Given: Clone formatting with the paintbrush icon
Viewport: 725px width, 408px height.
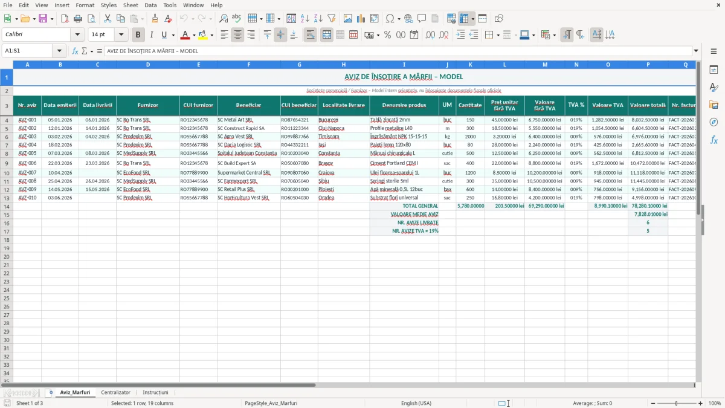Looking at the screenshot, I should (155, 19).
